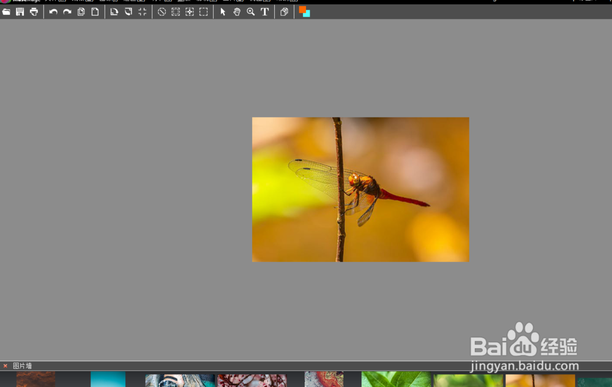Image resolution: width=612 pixels, height=387 pixels.
Task: Pick the cyan background color swatch
Action: pyautogui.click(x=308, y=15)
